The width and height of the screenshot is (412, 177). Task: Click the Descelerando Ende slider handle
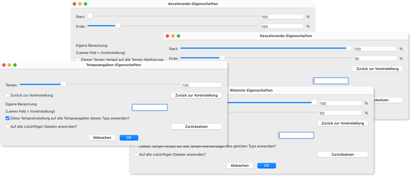pyautogui.click(x=222, y=58)
